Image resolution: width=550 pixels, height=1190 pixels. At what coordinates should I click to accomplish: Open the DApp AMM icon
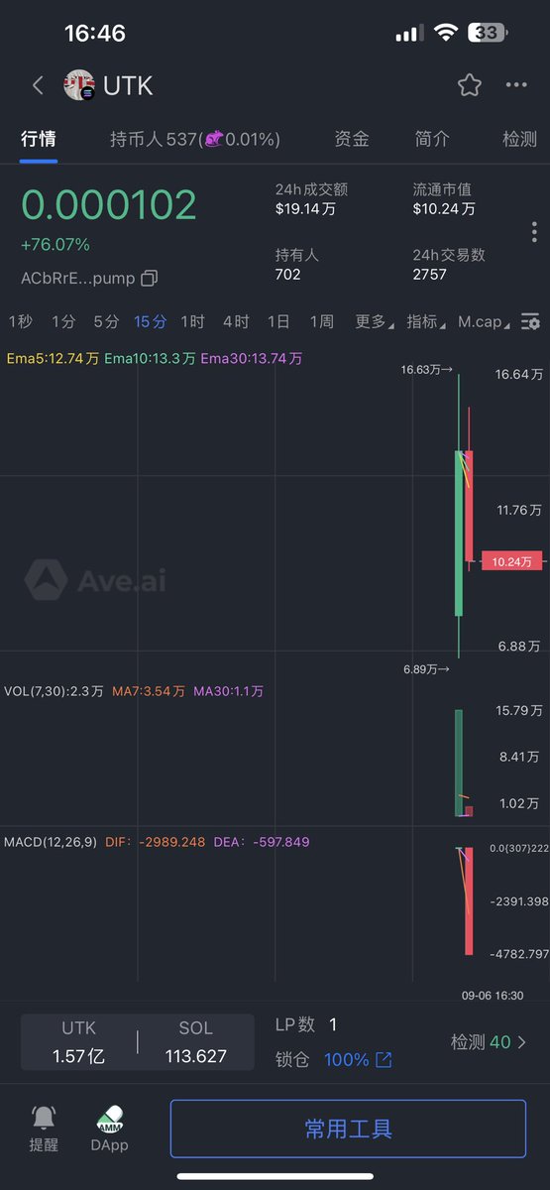[110, 1118]
